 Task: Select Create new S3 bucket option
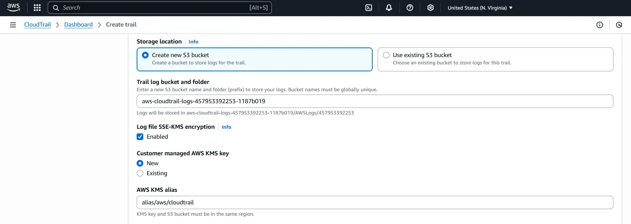[145, 55]
